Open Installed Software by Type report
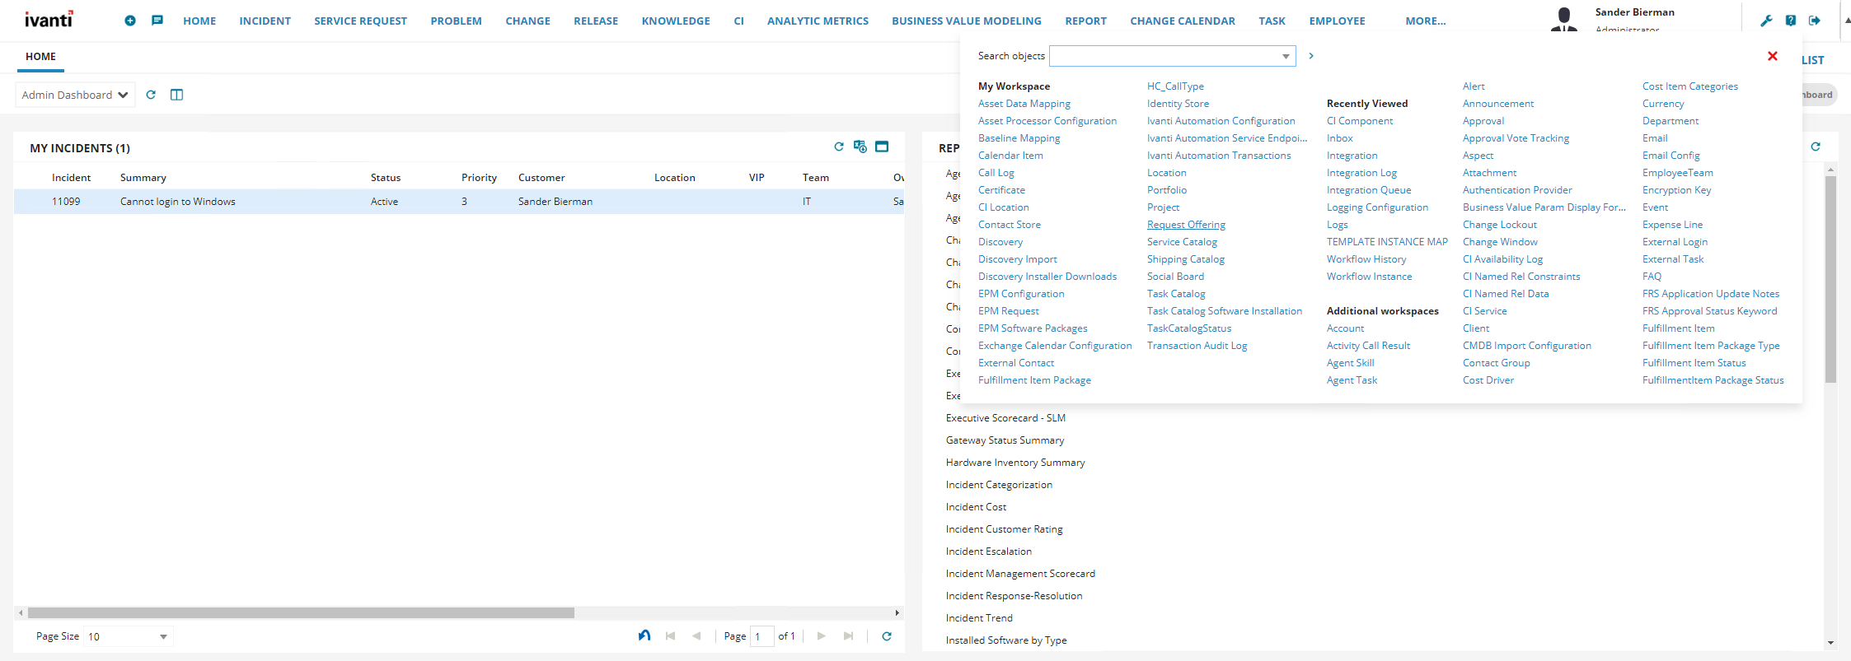 point(1006,640)
